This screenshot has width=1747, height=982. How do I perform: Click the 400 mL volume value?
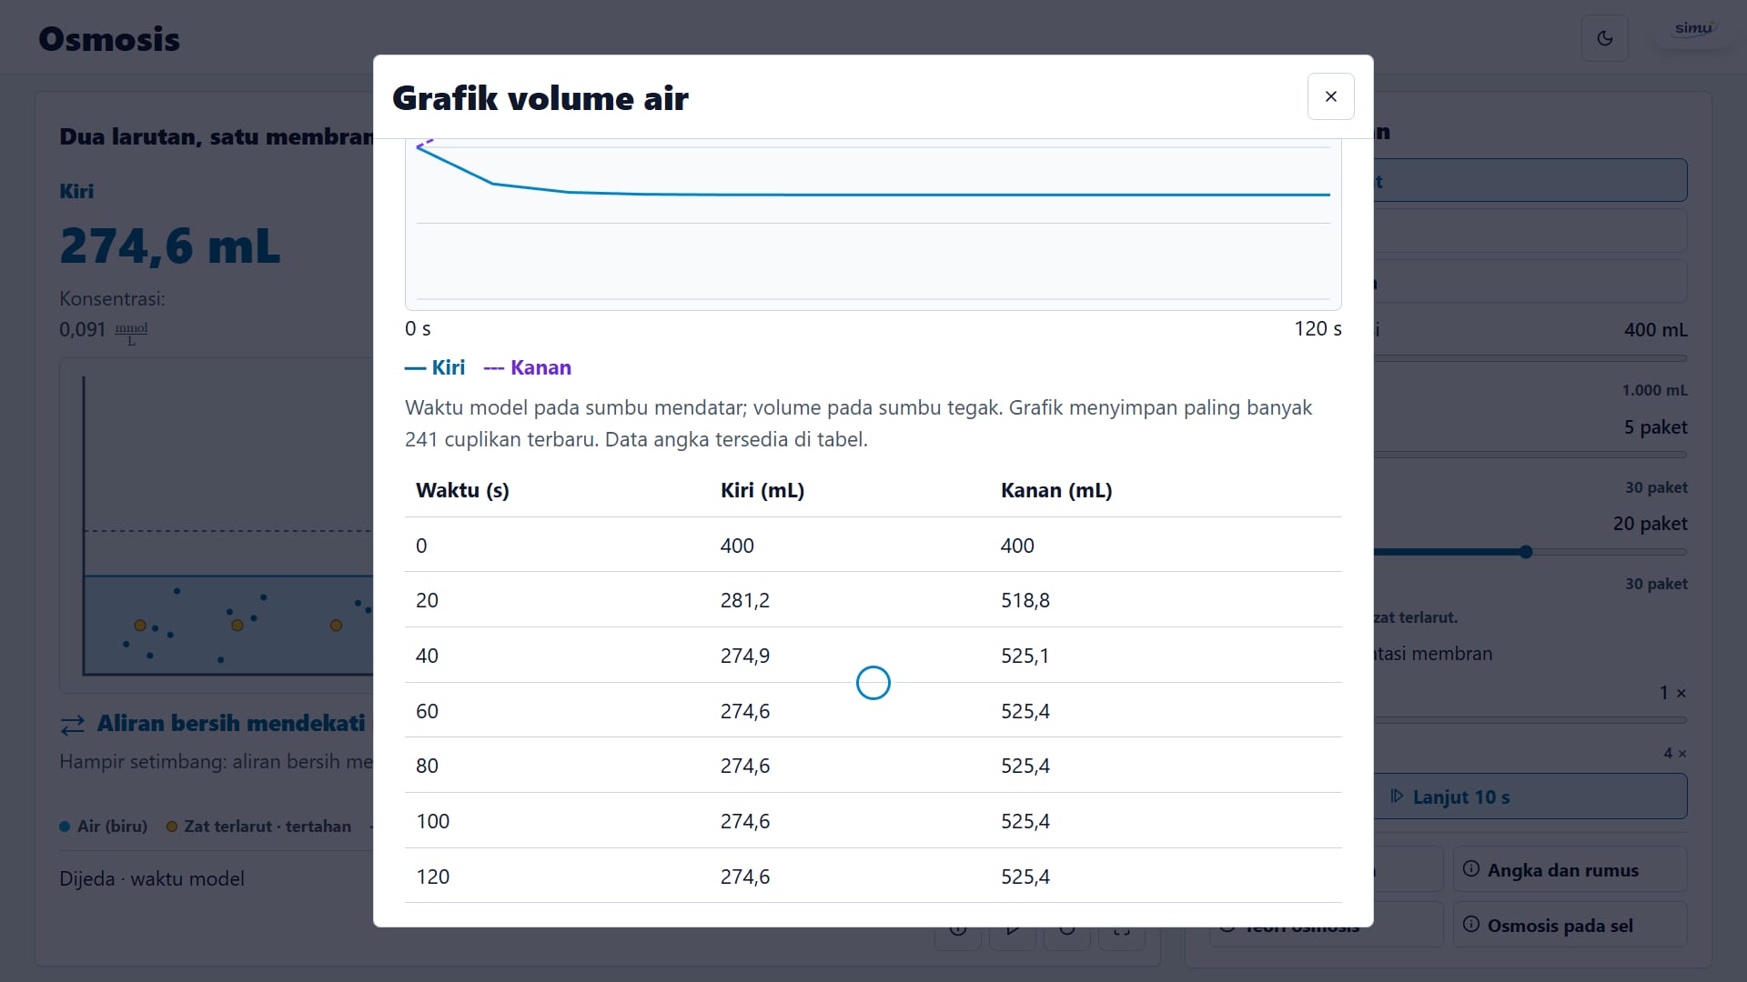1655,330
